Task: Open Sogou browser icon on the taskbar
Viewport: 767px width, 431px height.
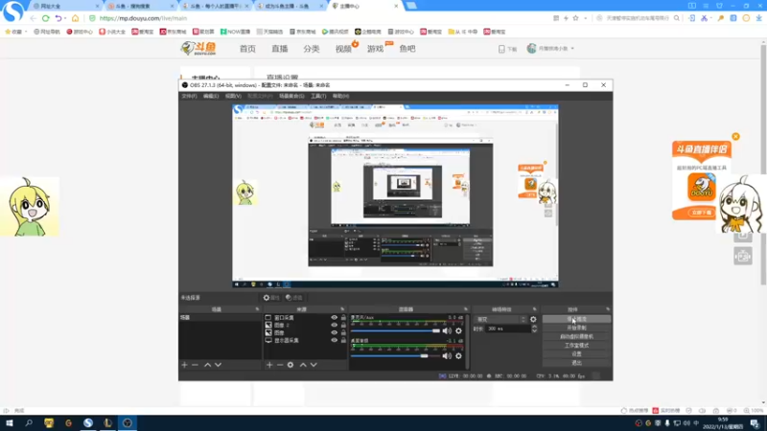Action: 88,422
